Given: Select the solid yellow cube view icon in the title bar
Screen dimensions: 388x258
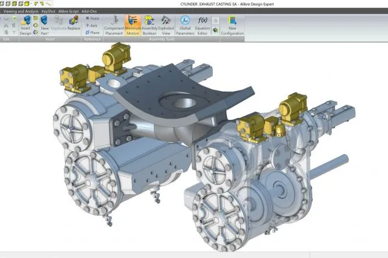Looking at the screenshot, I should coord(27,3).
